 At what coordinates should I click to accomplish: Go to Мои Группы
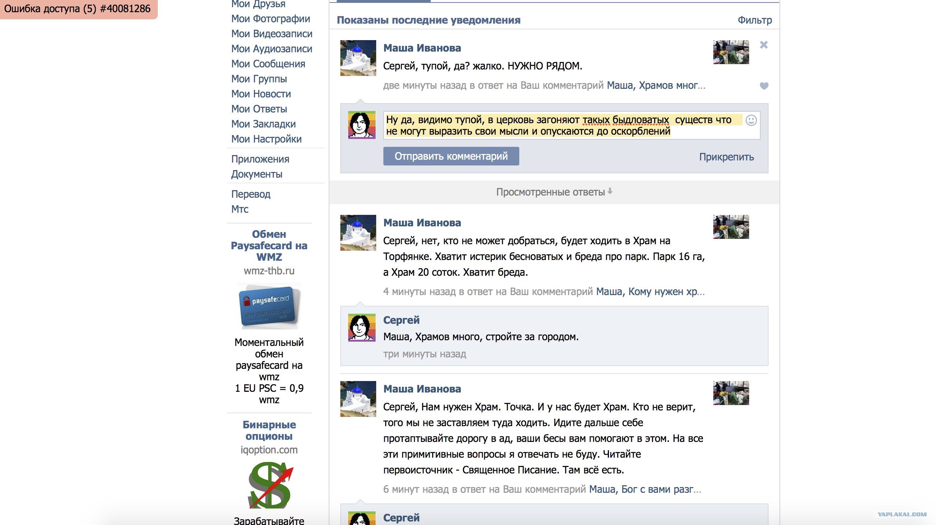(x=259, y=79)
